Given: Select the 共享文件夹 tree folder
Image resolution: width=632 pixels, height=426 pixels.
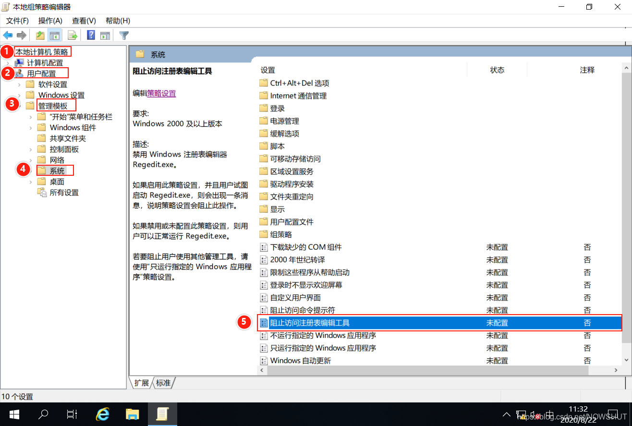Looking at the screenshot, I should (x=68, y=138).
